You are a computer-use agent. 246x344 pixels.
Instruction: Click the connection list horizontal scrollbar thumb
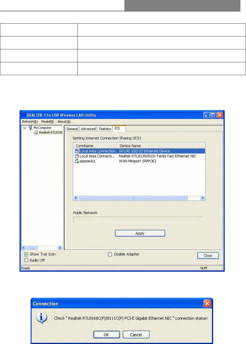133,198
